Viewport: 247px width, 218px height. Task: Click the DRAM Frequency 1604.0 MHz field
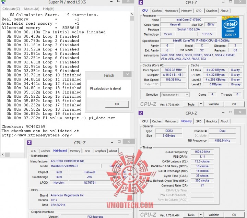[x=202, y=152]
